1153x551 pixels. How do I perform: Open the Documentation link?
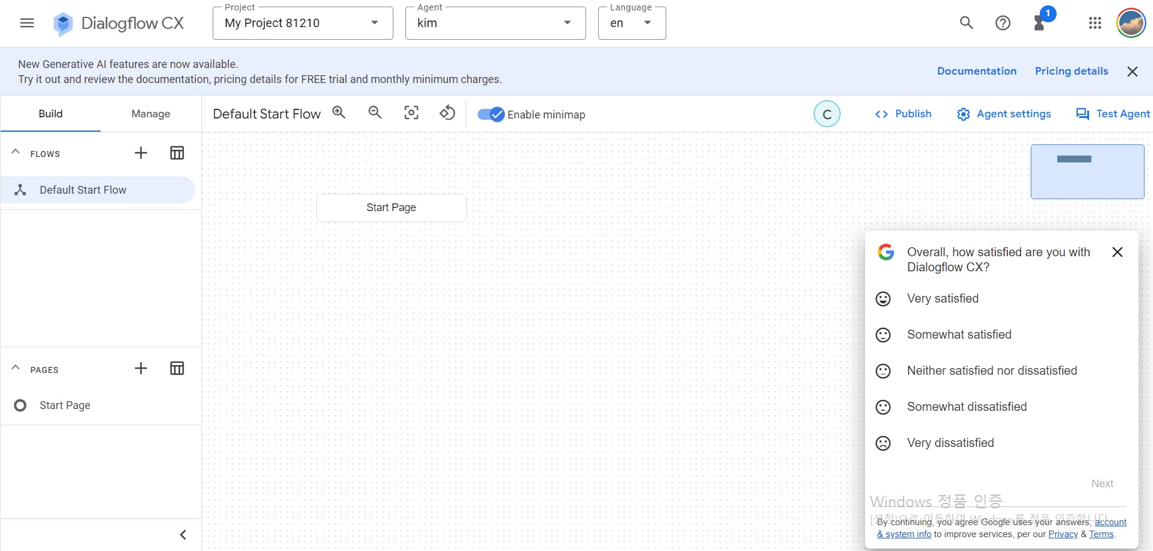[x=976, y=71]
